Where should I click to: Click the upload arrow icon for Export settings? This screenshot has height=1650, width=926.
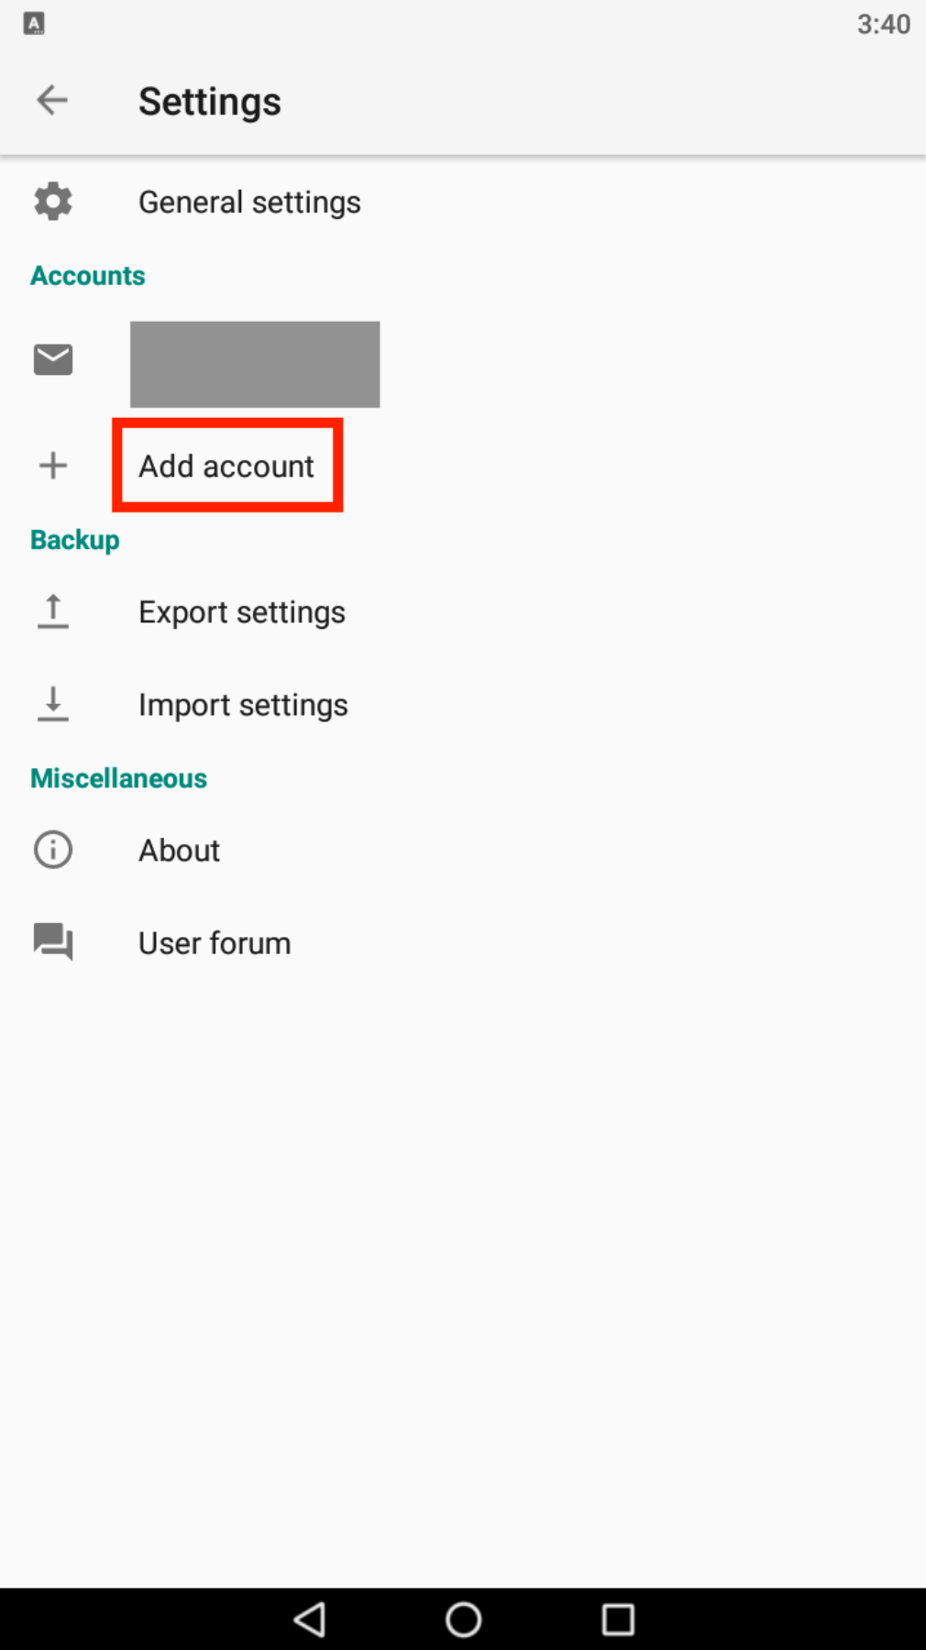click(x=52, y=612)
